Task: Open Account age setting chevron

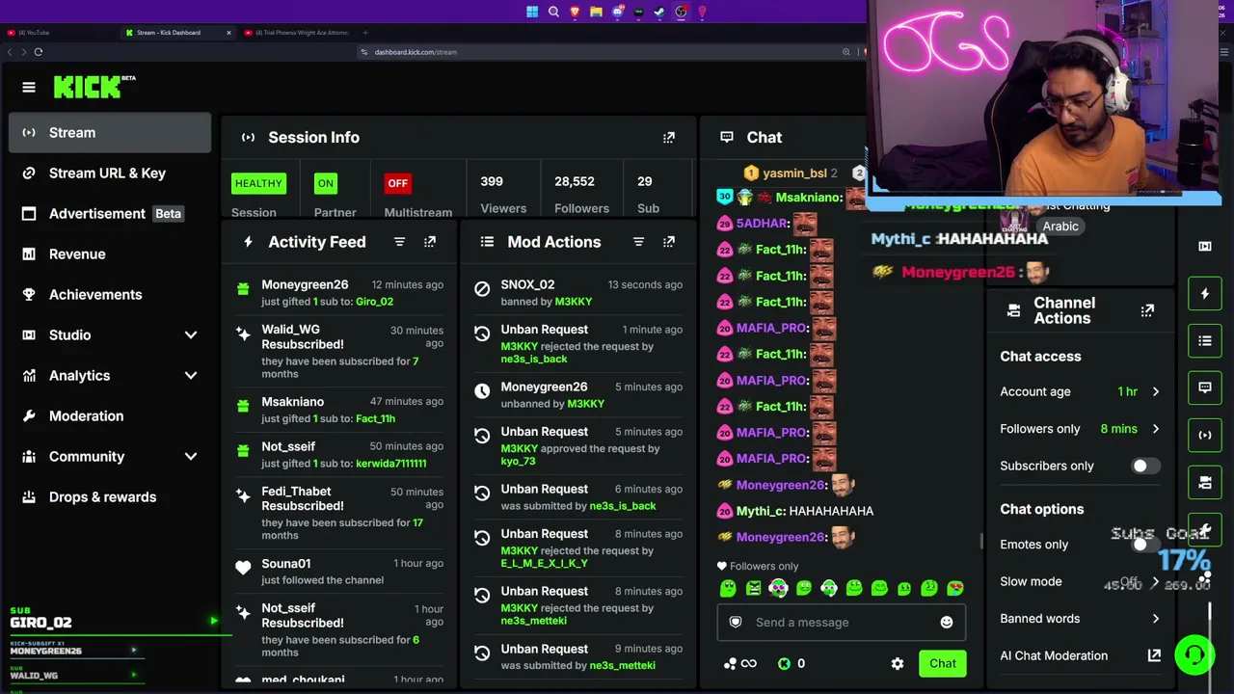Action: pyautogui.click(x=1155, y=391)
